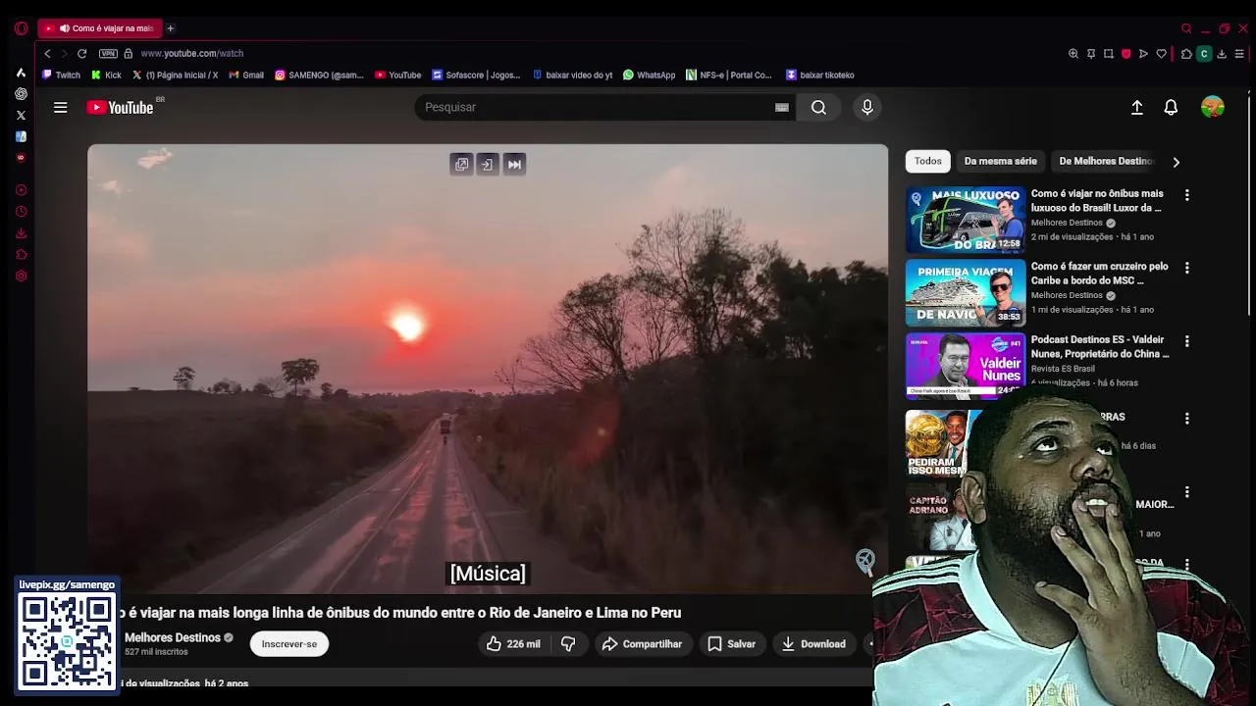Add page to bookmarks with heart icon
1256x706 pixels.
point(1162,54)
